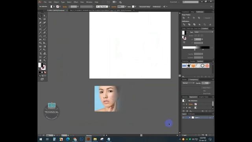The width and height of the screenshot is (252, 142).
Task: Switch to the Symbols tab
Action: coord(200,62)
